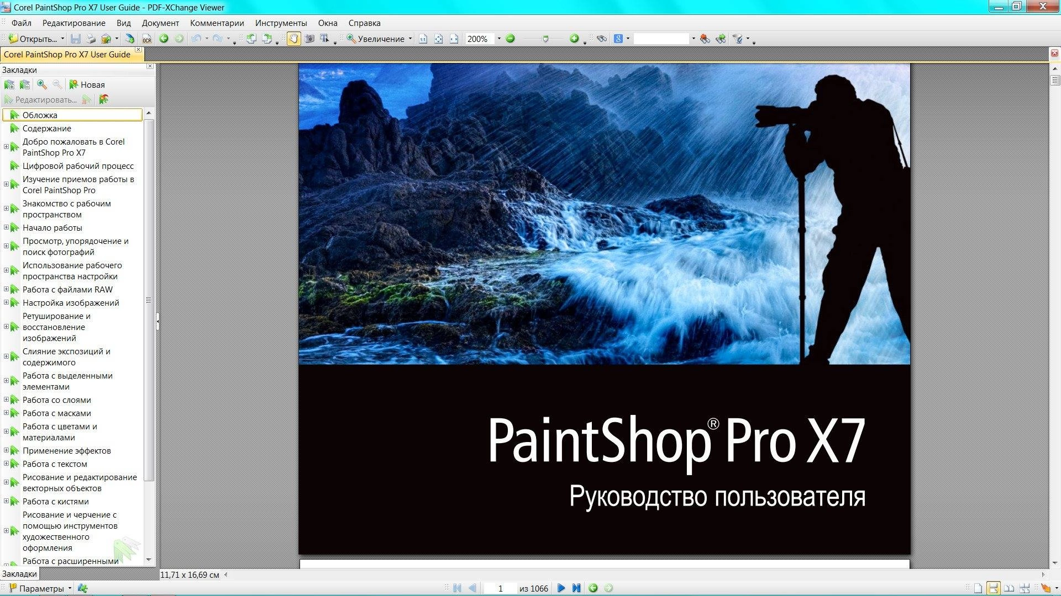The image size is (1061, 596).
Task: Select the Hand tool
Action: pyautogui.click(x=293, y=39)
